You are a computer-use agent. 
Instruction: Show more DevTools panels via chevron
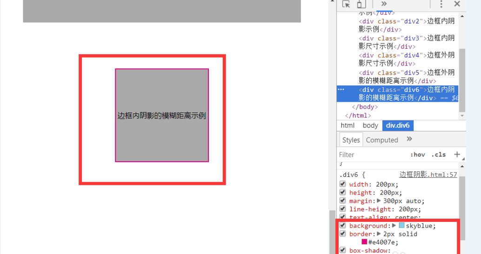click(384, 4)
